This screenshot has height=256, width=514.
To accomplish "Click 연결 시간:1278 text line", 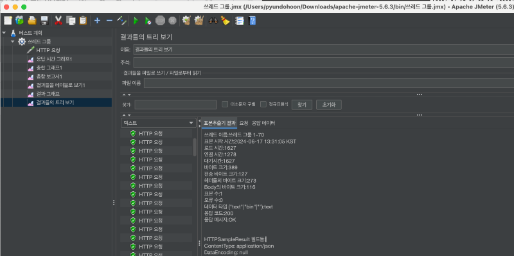I will pyautogui.click(x=220, y=154).
